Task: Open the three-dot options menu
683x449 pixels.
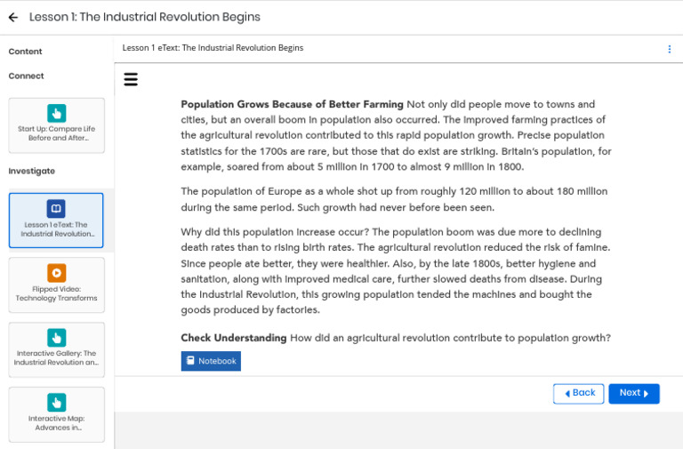Action: 670,49
